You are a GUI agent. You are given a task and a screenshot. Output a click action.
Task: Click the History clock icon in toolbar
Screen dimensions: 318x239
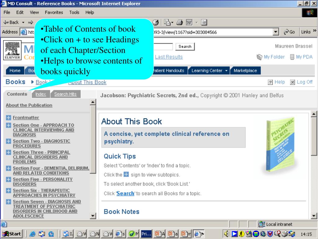[156, 22]
